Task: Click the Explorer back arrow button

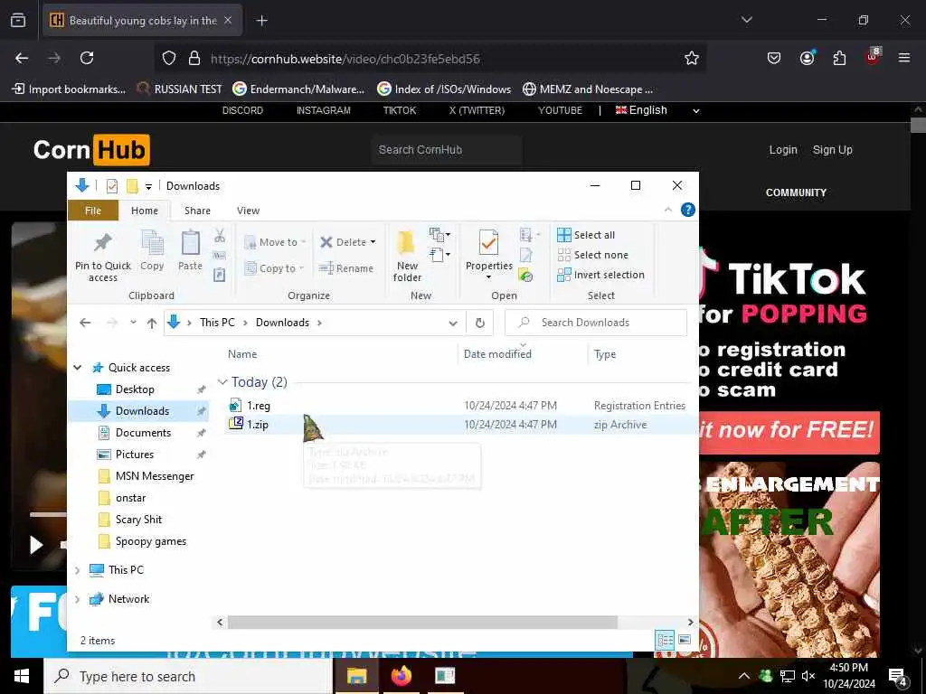Action: [x=85, y=323]
